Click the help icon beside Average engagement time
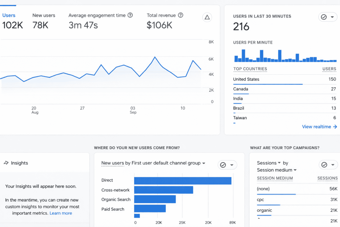Screen dimensions: 340x227 130,15
